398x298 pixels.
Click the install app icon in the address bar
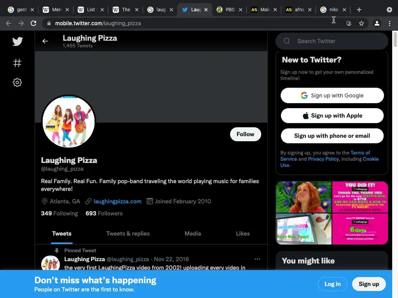[349, 23]
